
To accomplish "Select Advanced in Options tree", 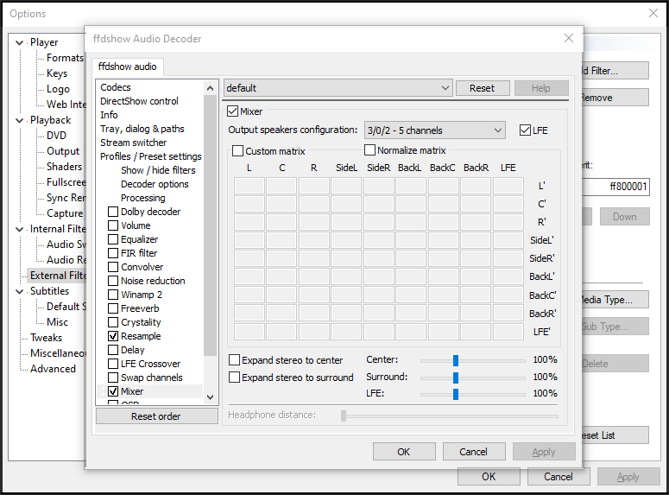I will pos(53,369).
